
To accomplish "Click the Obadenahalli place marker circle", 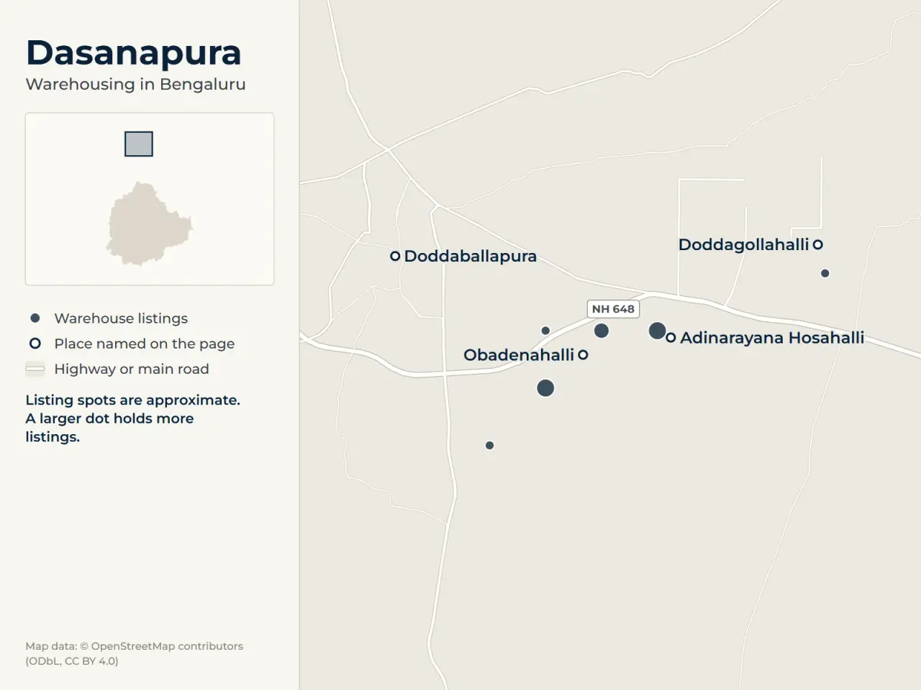I will tap(583, 354).
